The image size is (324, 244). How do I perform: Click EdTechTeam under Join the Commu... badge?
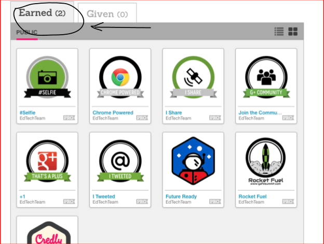tap(251, 118)
